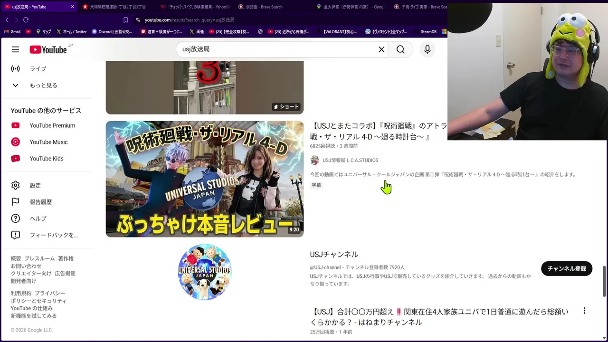Click the 字幕 badge
The height and width of the screenshot is (342, 608).
click(316, 185)
